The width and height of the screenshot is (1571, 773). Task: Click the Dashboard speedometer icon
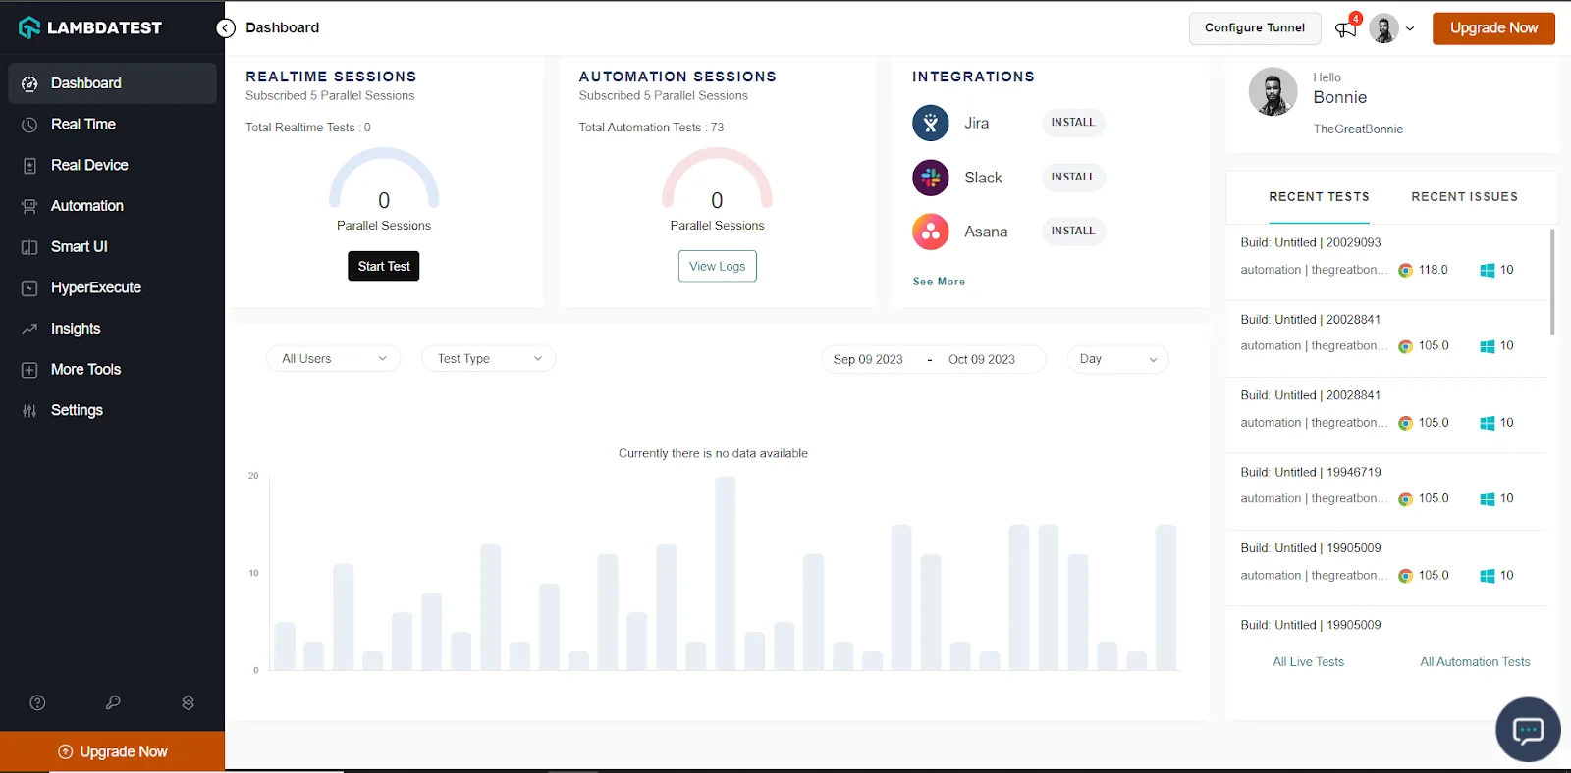[x=29, y=83]
